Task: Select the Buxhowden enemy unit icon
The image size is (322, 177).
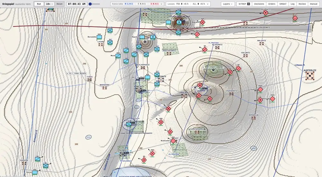Action: (173, 141)
